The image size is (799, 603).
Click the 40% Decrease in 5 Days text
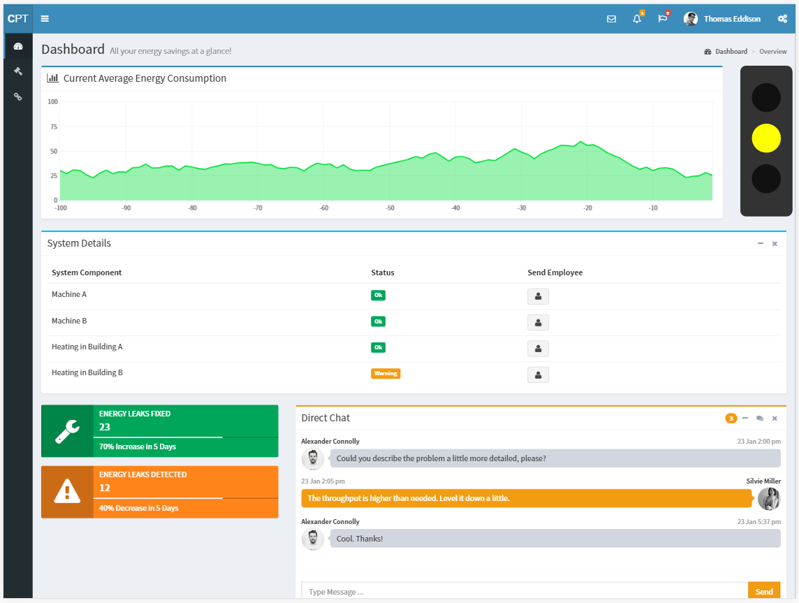138,508
